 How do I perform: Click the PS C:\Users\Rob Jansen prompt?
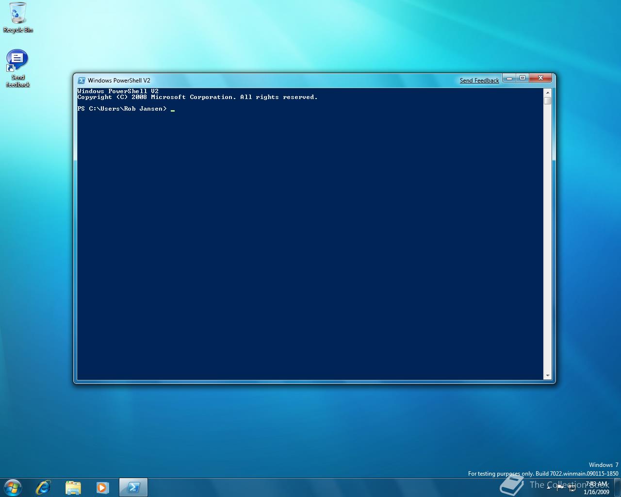[x=122, y=109]
